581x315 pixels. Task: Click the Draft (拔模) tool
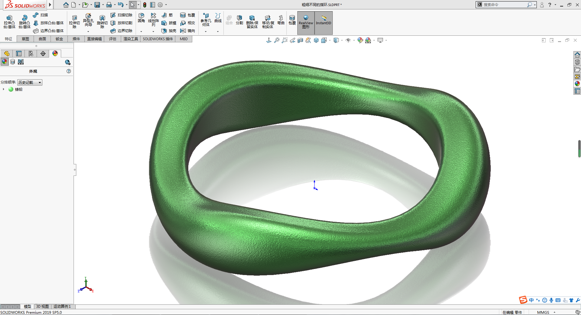[x=169, y=23]
